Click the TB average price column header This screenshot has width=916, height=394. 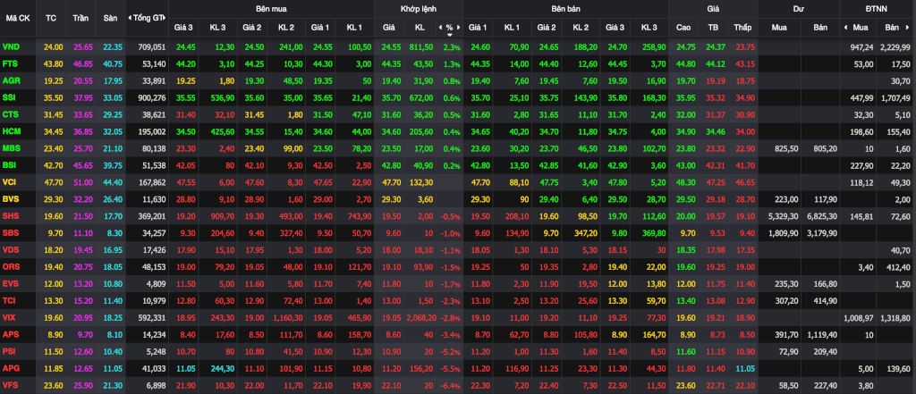pos(713,28)
